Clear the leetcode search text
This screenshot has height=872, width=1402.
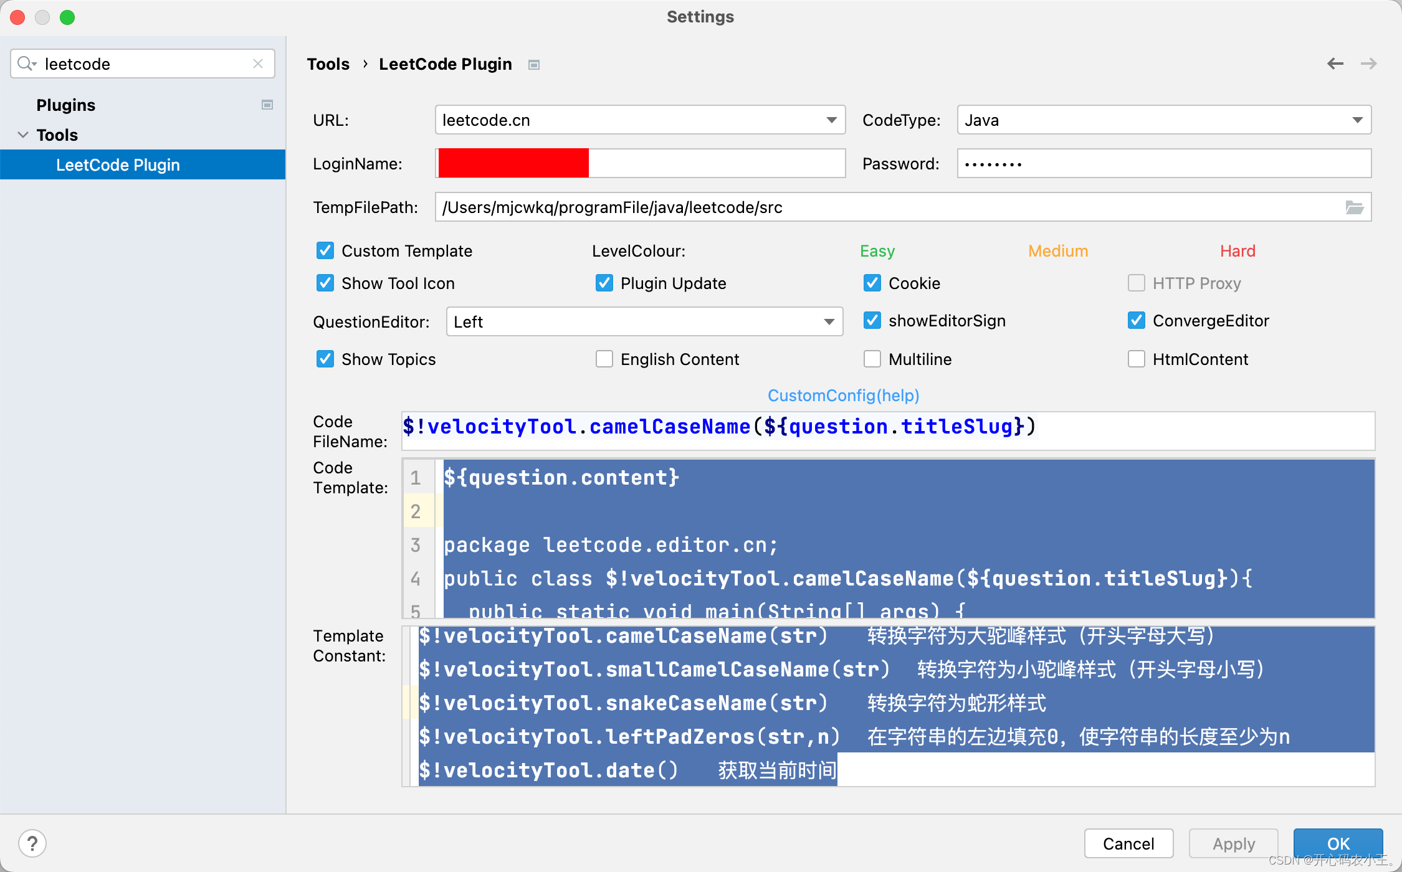[x=258, y=64]
